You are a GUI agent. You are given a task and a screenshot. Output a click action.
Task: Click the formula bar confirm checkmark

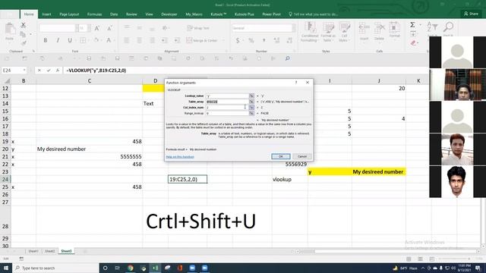(49, 71)
